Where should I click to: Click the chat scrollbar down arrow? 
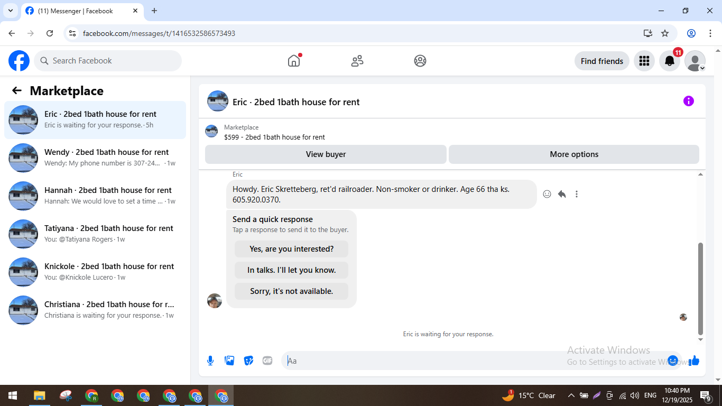(701, 339)
